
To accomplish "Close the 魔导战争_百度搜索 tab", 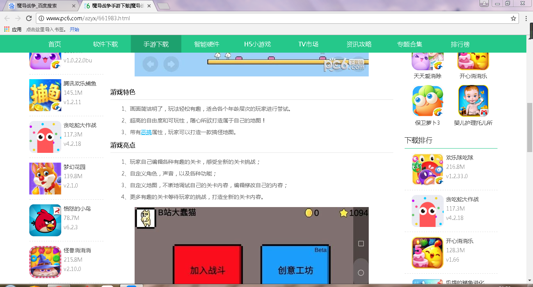I will coord(74,6).
